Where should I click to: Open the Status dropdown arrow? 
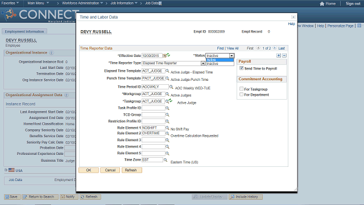click(x=231, y=56)
